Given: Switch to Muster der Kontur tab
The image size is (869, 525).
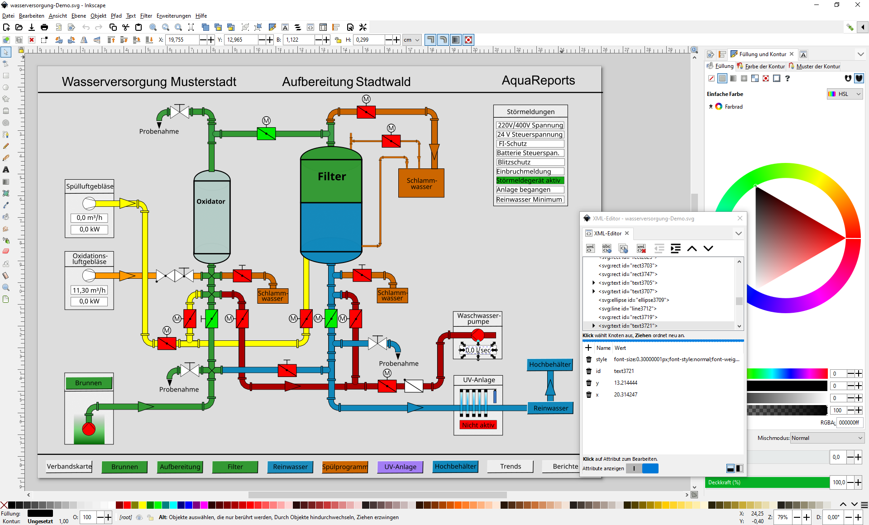Looking at the screenshot, I should point(814,66).
